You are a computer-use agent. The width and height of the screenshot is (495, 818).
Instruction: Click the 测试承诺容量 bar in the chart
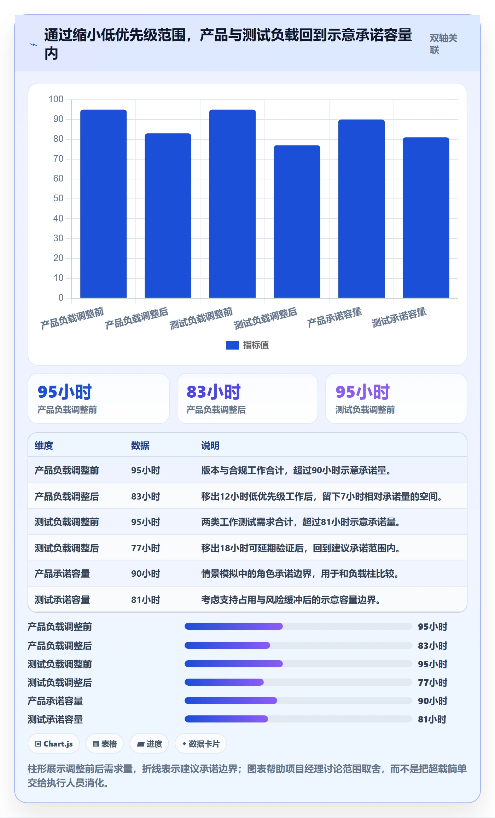click(426, 218)
